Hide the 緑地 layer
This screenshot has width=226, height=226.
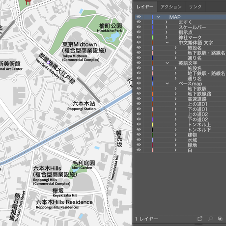[139, 144]
